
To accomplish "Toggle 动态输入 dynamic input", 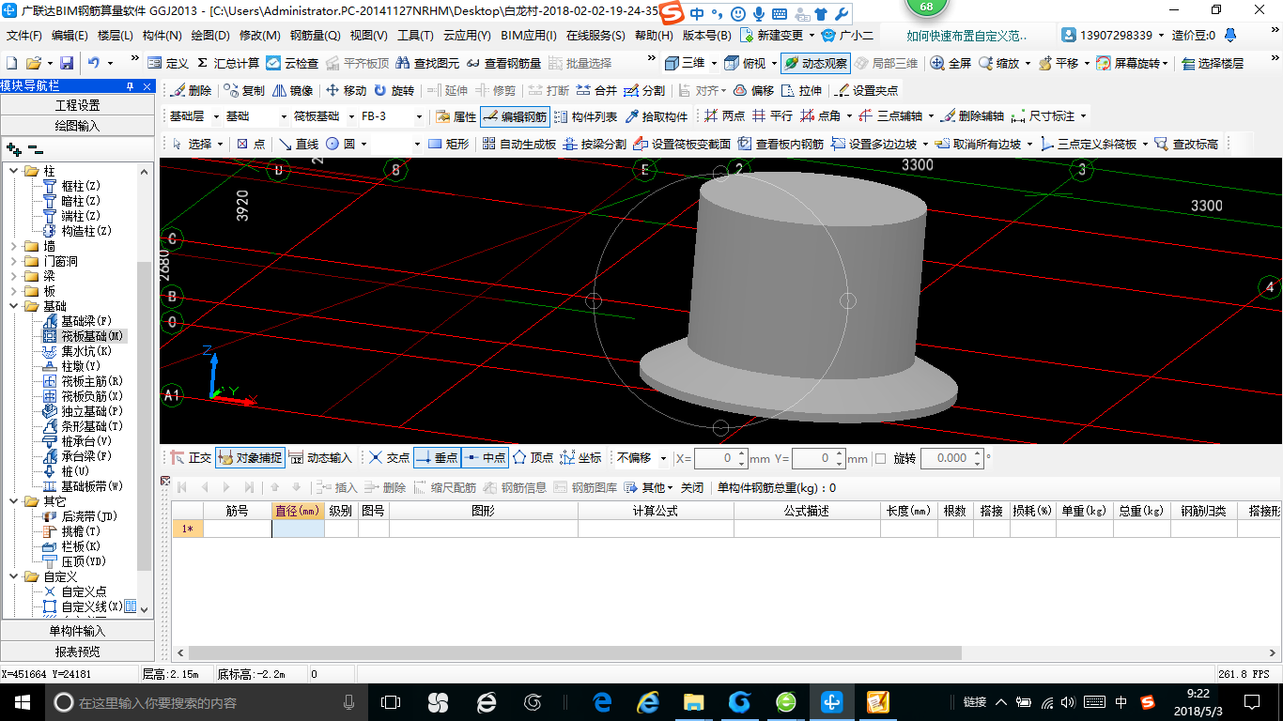I will (320, 458).
